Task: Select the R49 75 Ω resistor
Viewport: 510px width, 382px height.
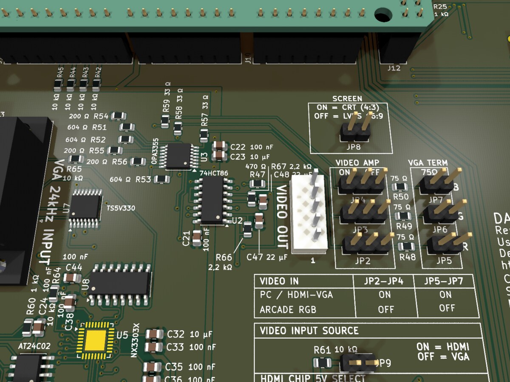Action: click(x=403, y=216)
